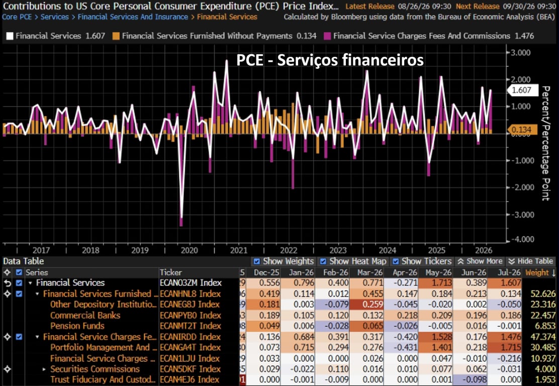Open Financial Services And Insurance breadcrumb
The height and width of the screenshot is (386, 559).
pos(133,17)
